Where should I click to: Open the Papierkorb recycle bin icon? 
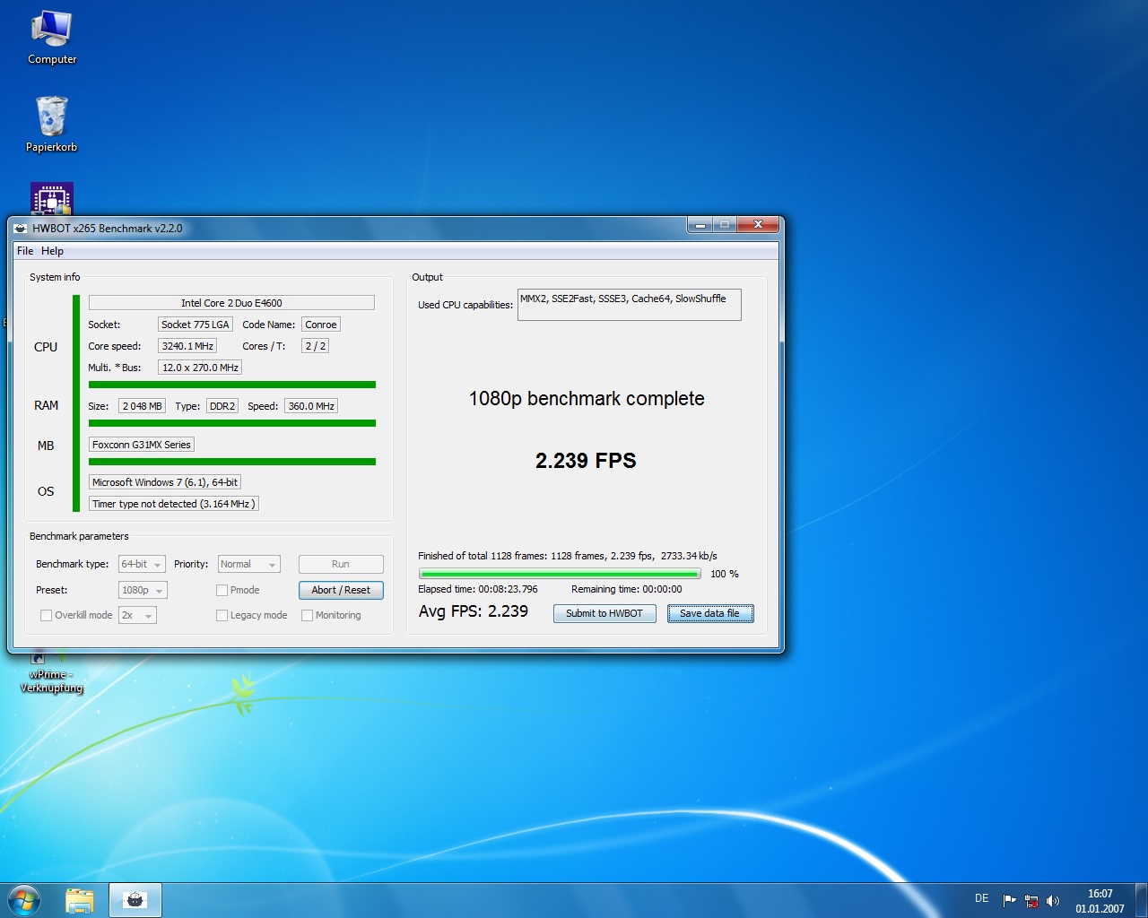tap(52, 124)
